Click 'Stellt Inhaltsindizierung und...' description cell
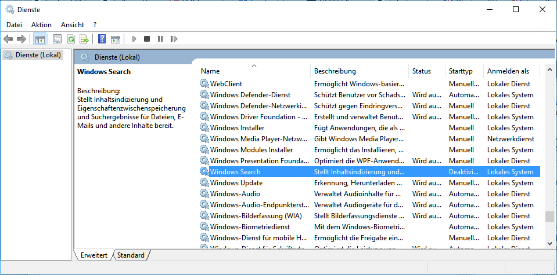 360,172
